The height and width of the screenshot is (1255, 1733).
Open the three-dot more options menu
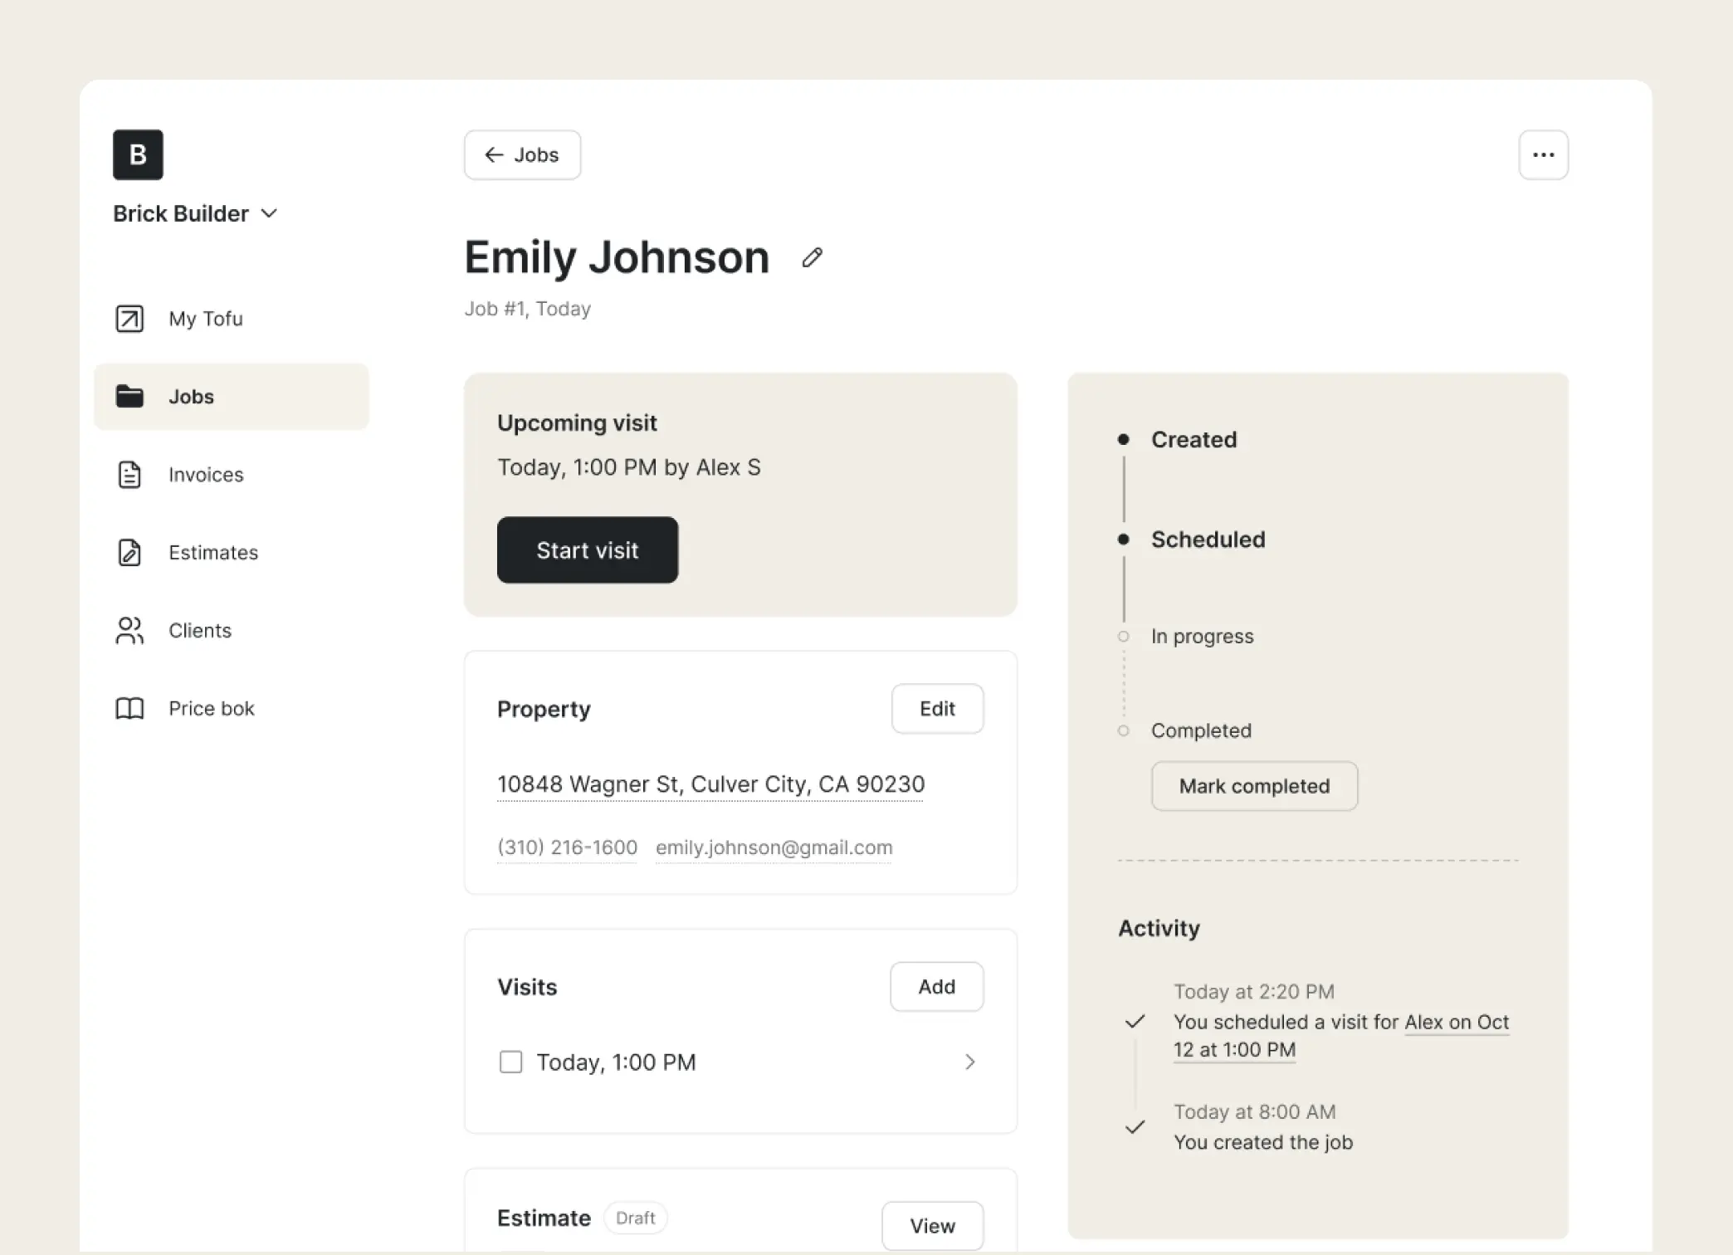1543,154
